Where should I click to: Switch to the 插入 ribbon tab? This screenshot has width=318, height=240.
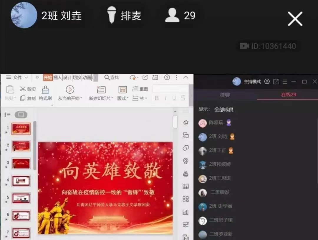tap(57, 78)
